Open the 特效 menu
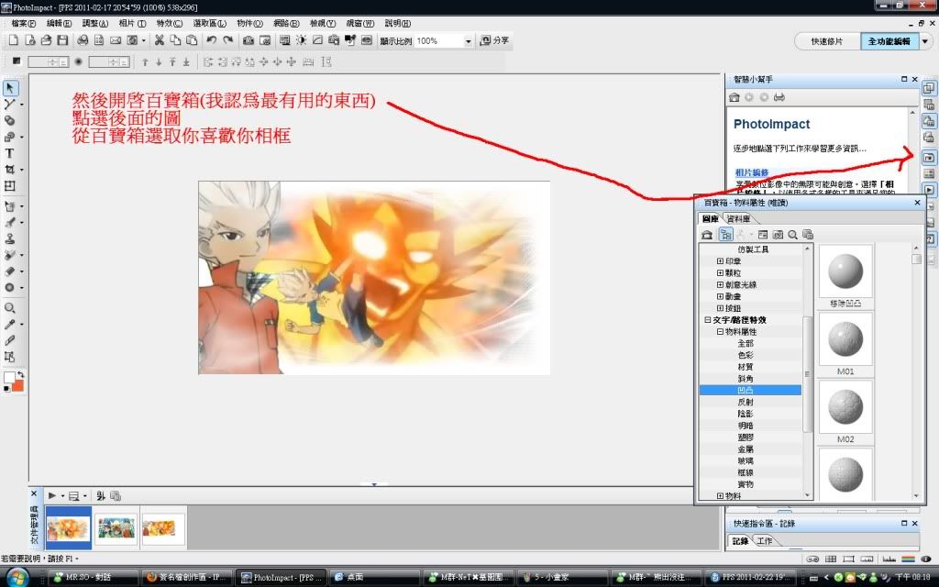Viewport: 939px width, 587px height. [169, 23]
